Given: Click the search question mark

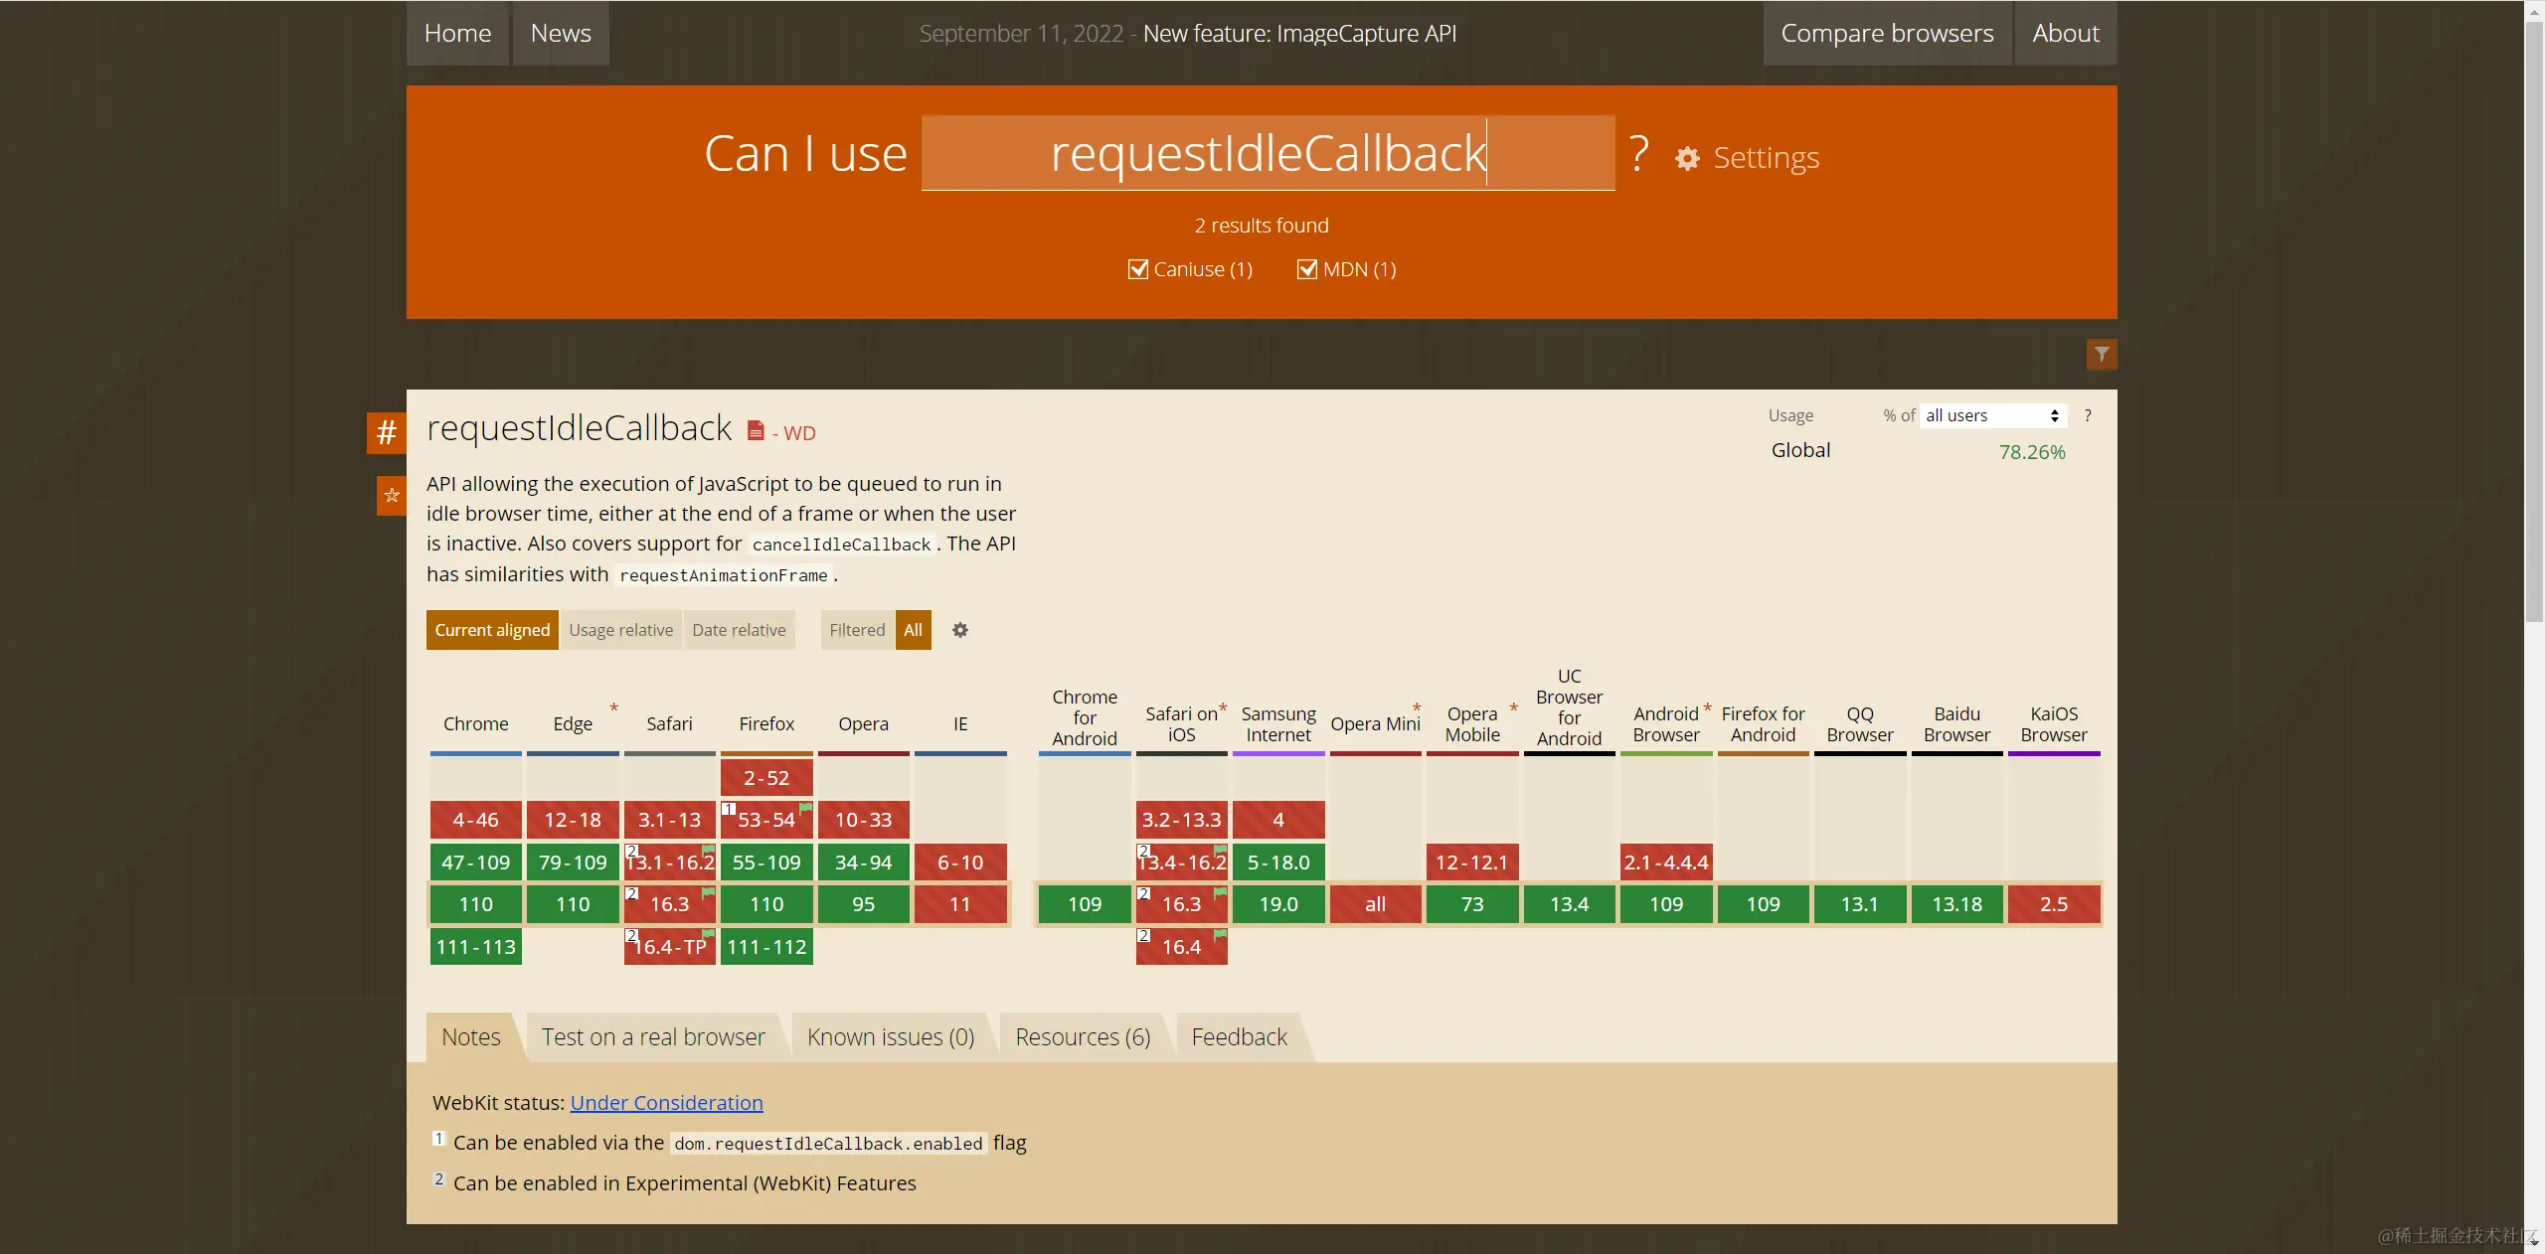Looking at the screenshot, I should pyautogui.click(x=1638, y=154).
